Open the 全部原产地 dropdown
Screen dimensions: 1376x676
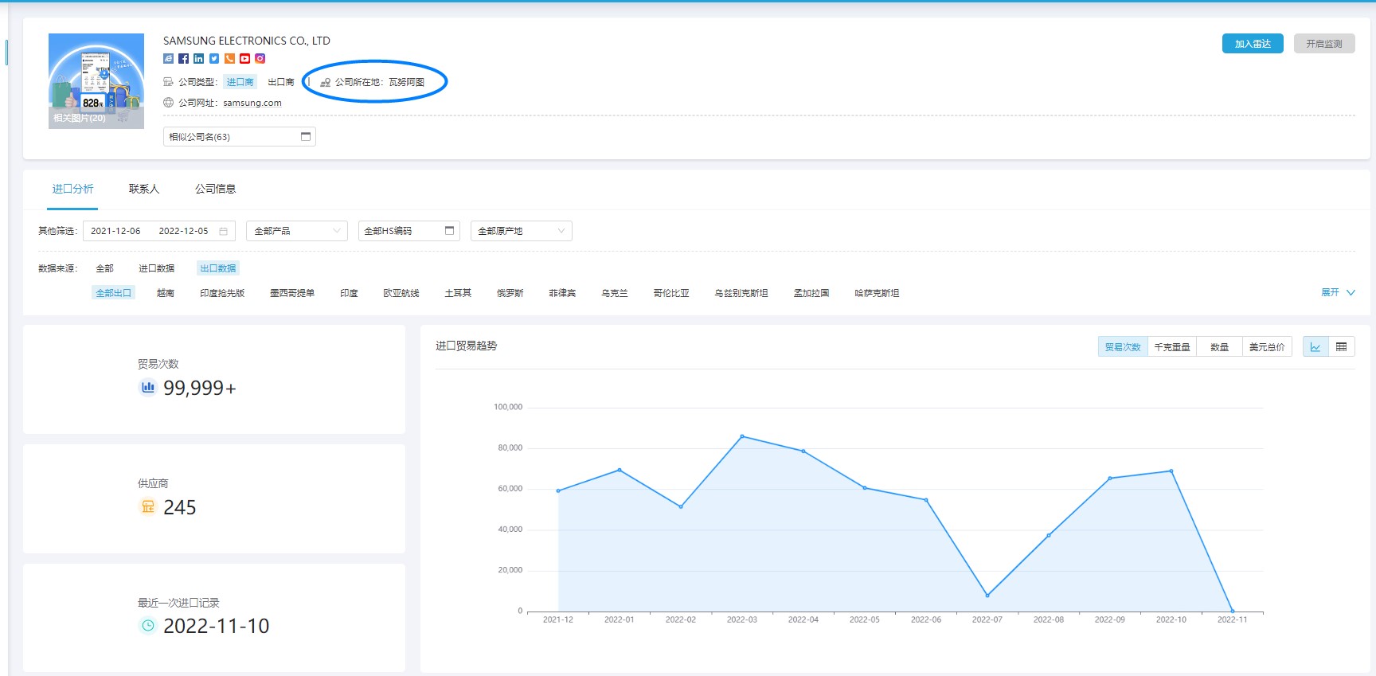[522, 231]
